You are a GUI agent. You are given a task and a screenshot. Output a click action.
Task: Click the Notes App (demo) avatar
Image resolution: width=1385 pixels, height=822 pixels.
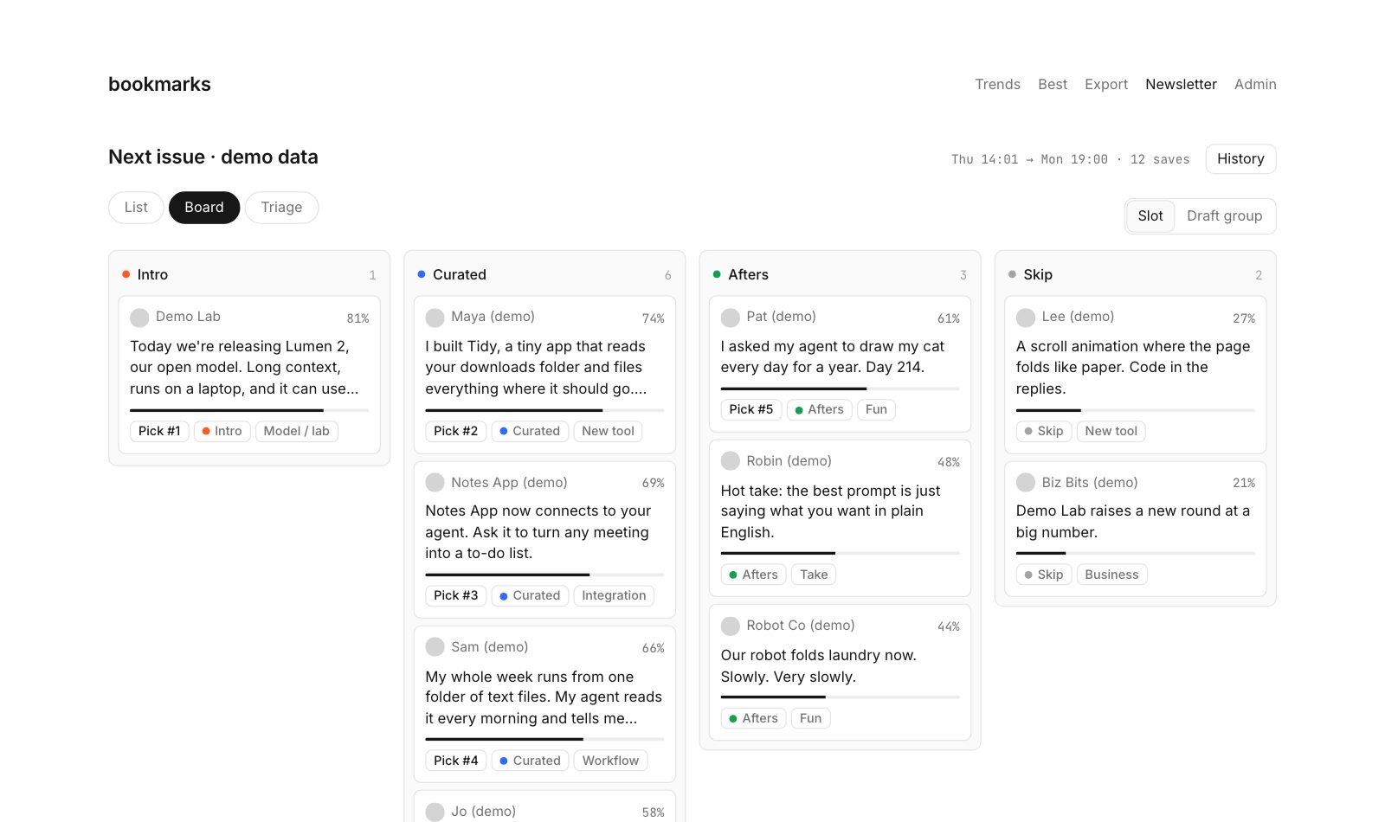click(435, 483)
